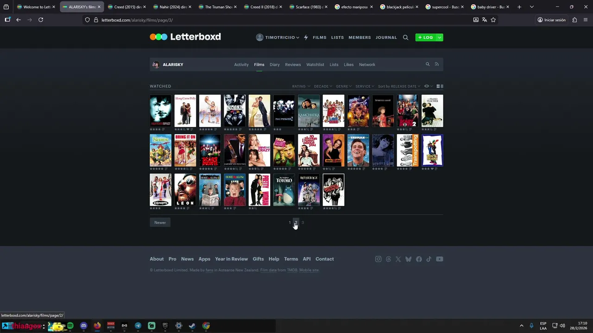Go to page 1 of films
Viewport: 593px width, 333px height.
point(290,222)
